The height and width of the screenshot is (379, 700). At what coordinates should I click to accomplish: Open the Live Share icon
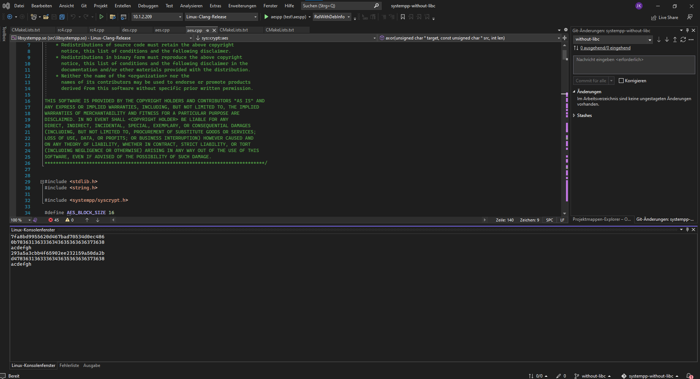click(x=654, y=18)
